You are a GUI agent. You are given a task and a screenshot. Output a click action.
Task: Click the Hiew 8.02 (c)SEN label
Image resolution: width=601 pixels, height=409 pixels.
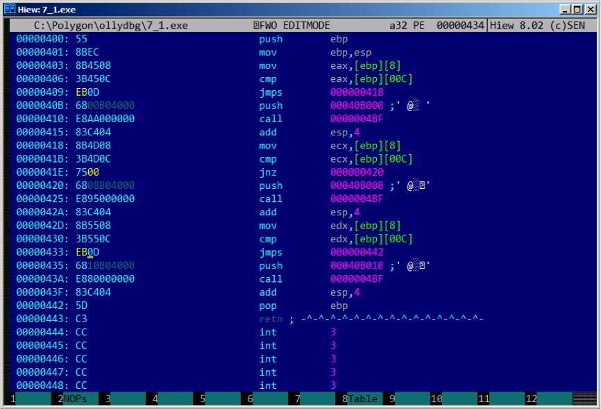coord(537,26)
